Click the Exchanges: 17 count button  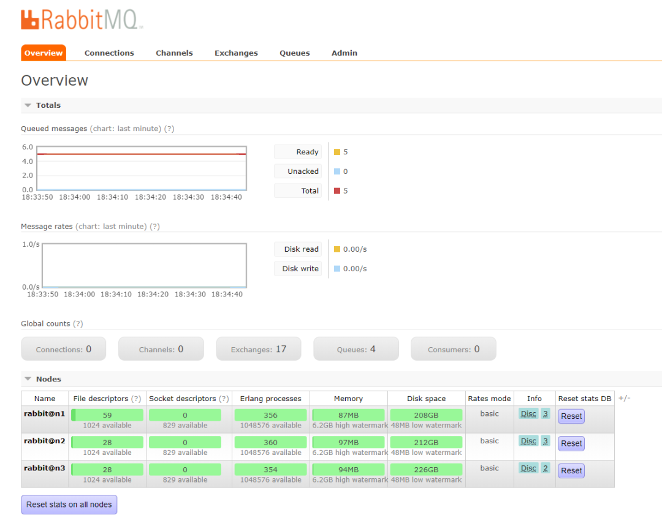(x=258, y=348)
